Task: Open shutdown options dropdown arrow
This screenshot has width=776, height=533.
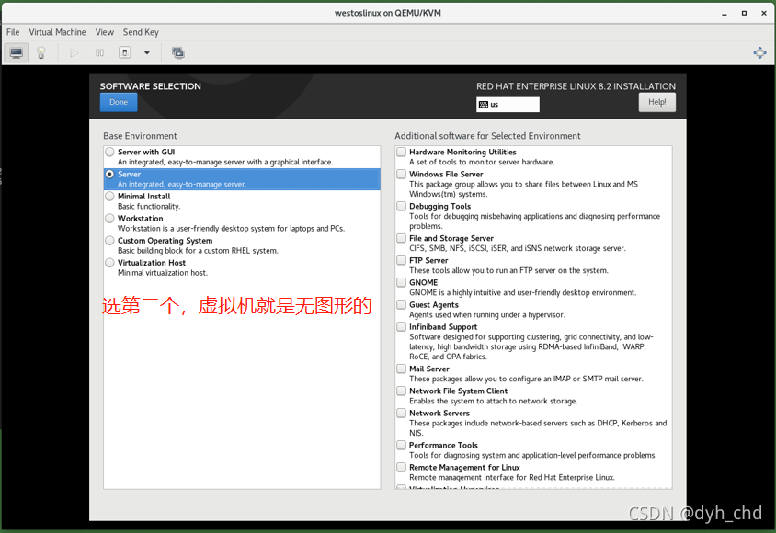Action: (x=146, y=53)
